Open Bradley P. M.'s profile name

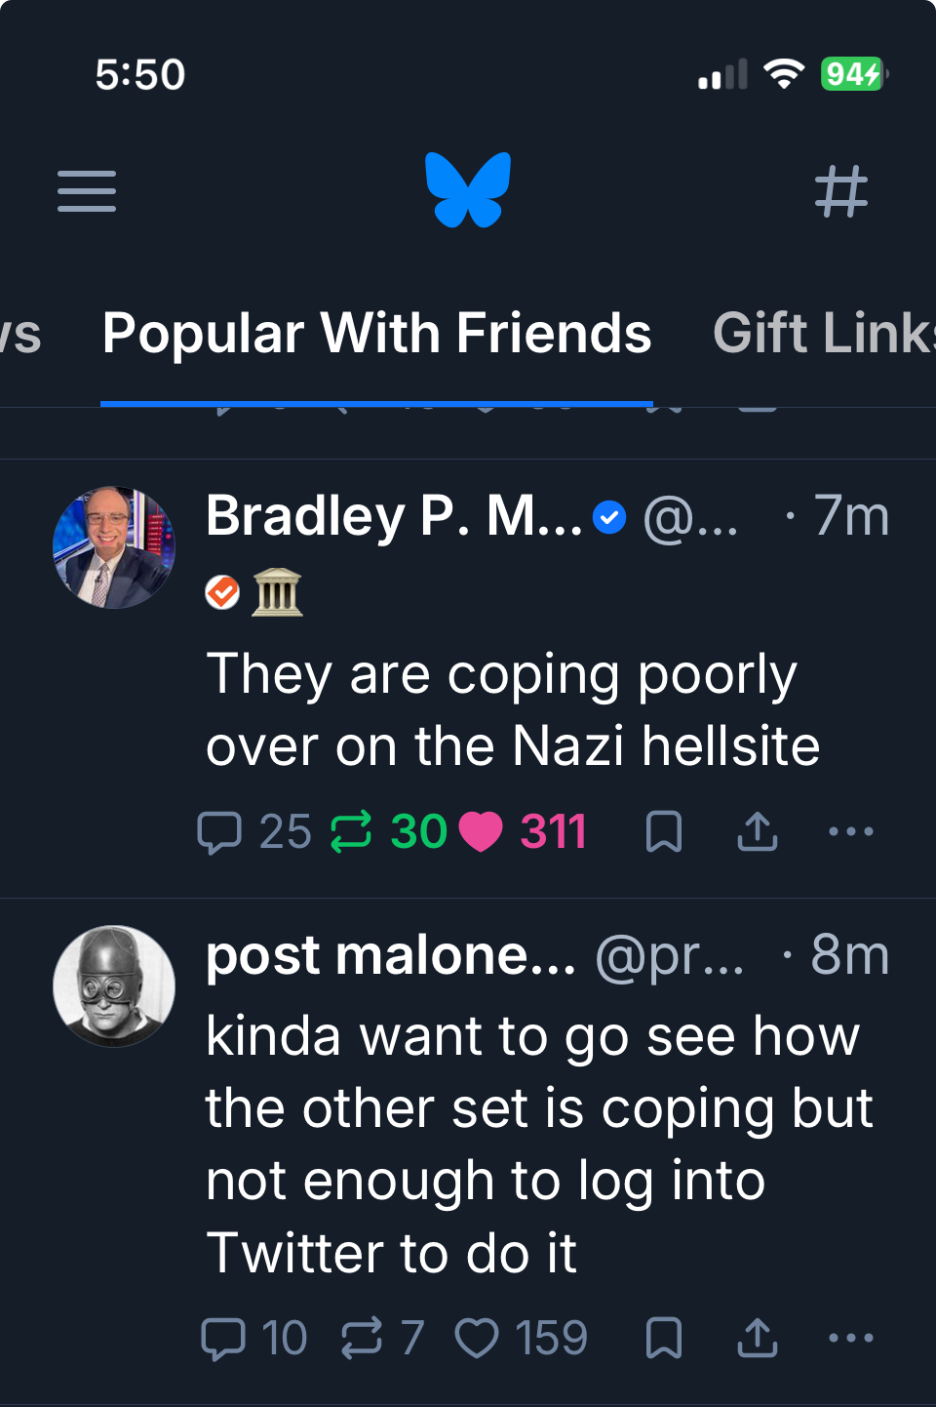(394, 516)
